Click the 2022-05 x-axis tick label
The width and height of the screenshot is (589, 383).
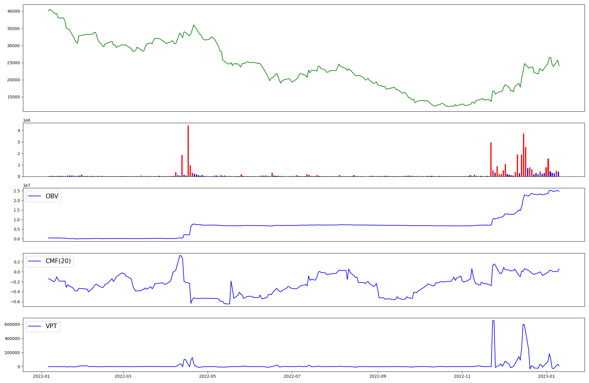[x=208, y=376]
